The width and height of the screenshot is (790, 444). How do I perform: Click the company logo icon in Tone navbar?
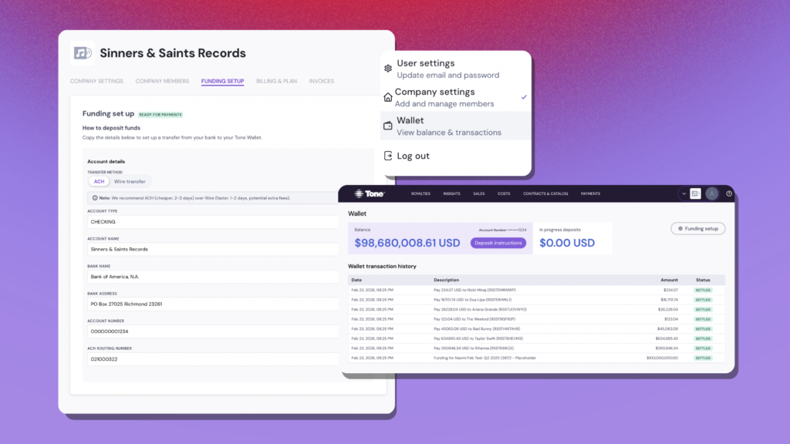tap(695, 193)
